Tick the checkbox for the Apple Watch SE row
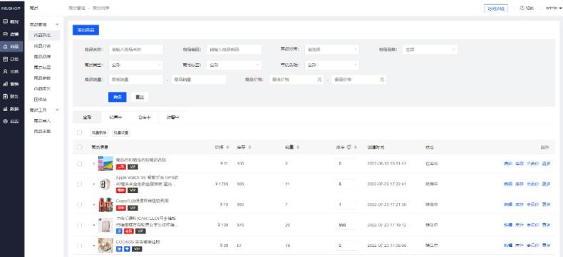Viewport: 563px width, 257px height. pos(79,184)
